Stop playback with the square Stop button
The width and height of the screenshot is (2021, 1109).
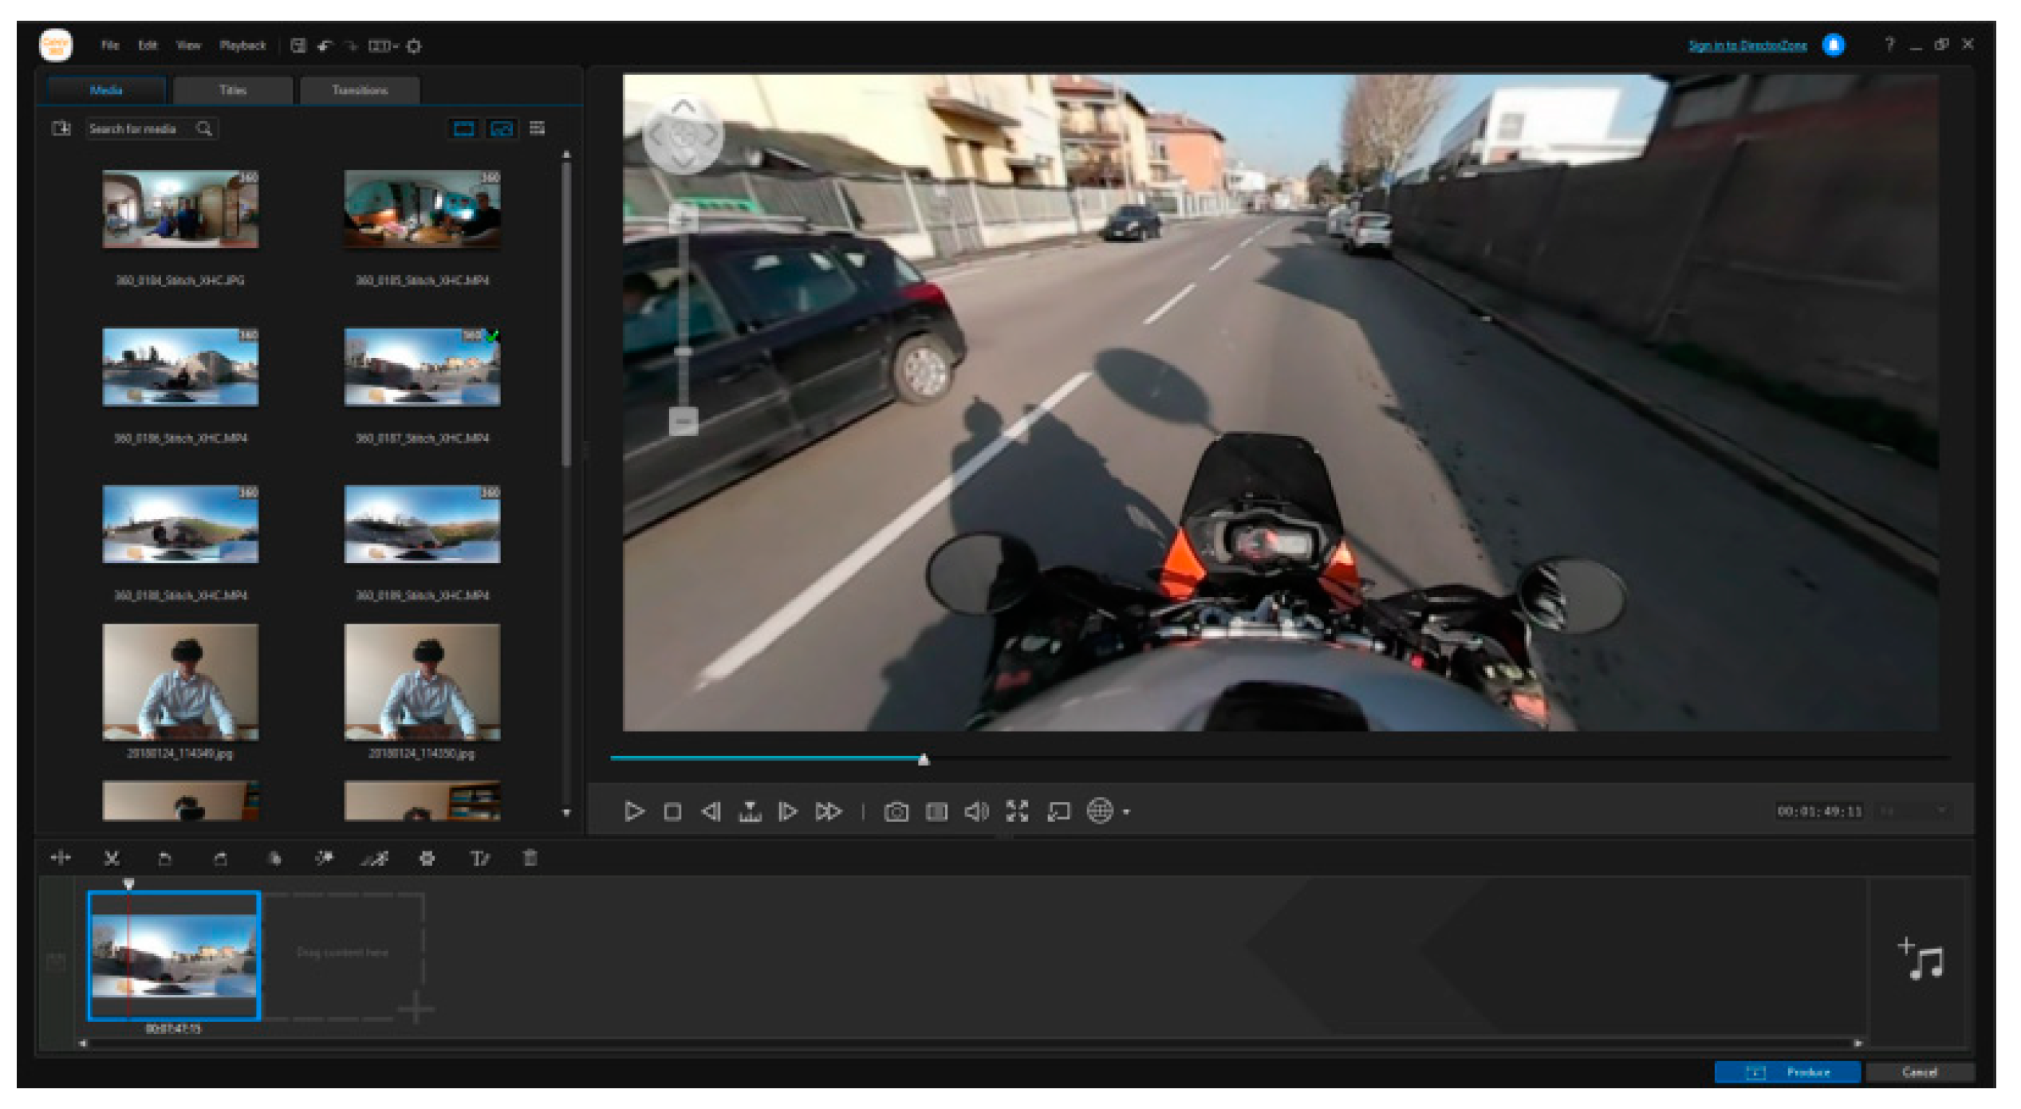(672, 812)
